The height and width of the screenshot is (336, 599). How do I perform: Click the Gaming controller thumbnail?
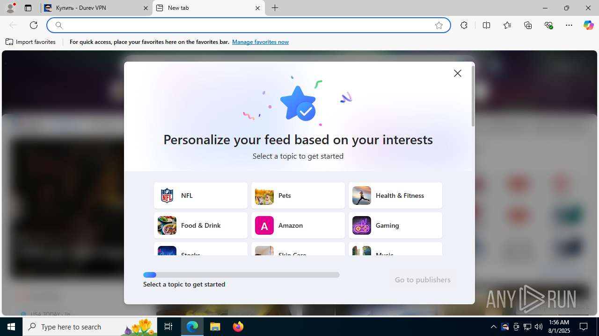click(x=362, y=225)
